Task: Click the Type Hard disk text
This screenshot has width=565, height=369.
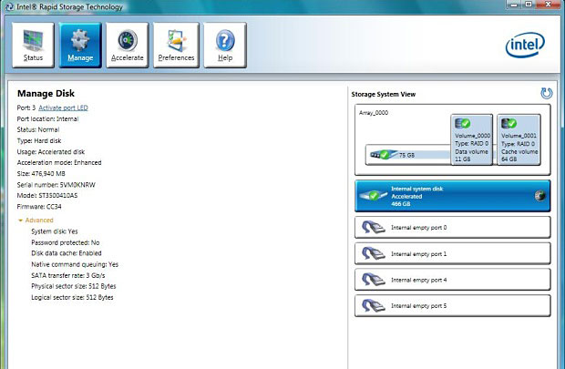Action: click(39, 141)
